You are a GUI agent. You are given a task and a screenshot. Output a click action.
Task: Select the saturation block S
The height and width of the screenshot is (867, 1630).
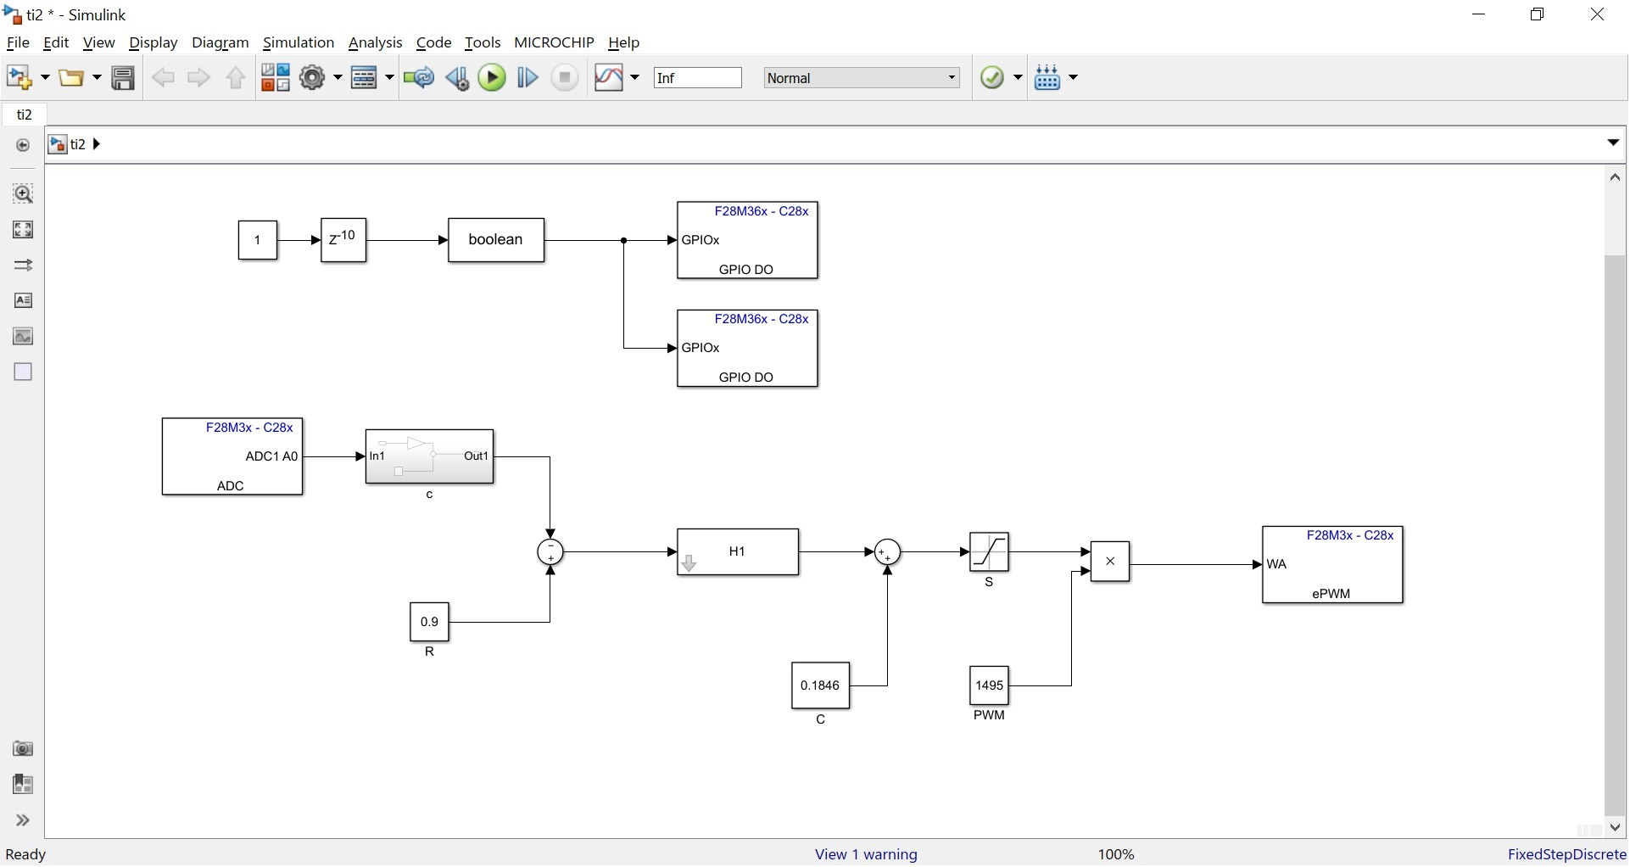point(989,552)
